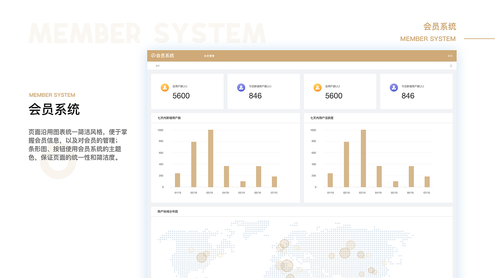Select the 04/10 bar in 七天内新增用户数 chart

coord(226,177)
